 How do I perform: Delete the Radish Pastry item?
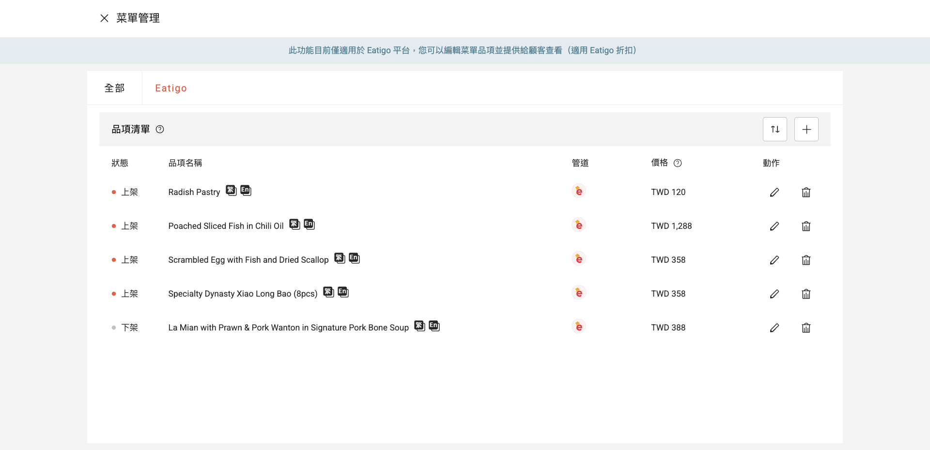pos(806,192)
